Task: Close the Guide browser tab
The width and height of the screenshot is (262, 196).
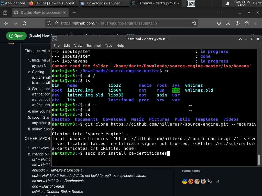Action: [x=64, y=13]
